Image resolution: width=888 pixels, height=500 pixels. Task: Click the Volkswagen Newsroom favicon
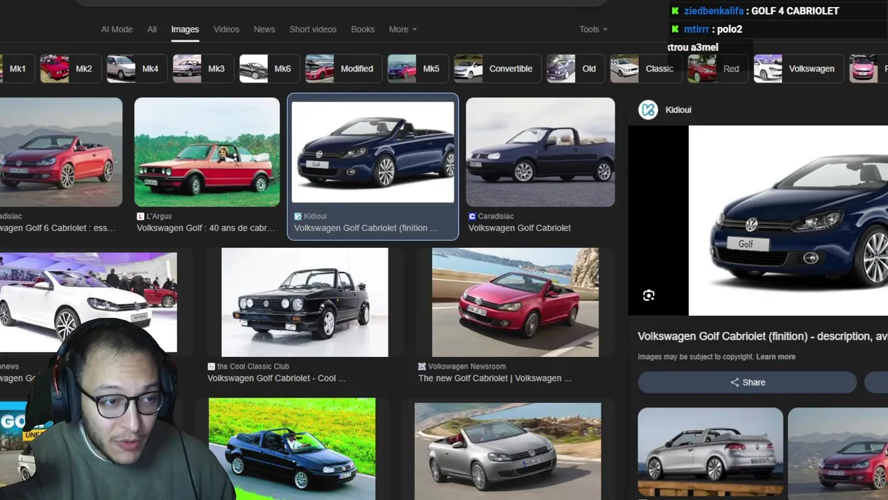tap(422, 367)
